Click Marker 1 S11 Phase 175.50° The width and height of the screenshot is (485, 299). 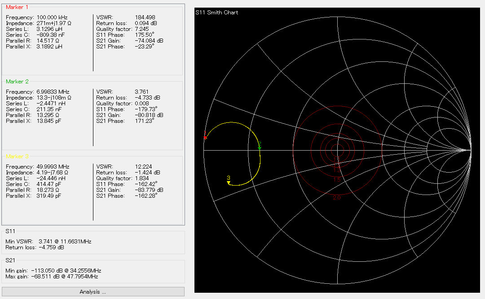(145, 35)
